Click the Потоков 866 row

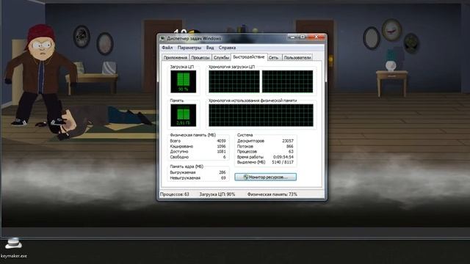[265, 146]
